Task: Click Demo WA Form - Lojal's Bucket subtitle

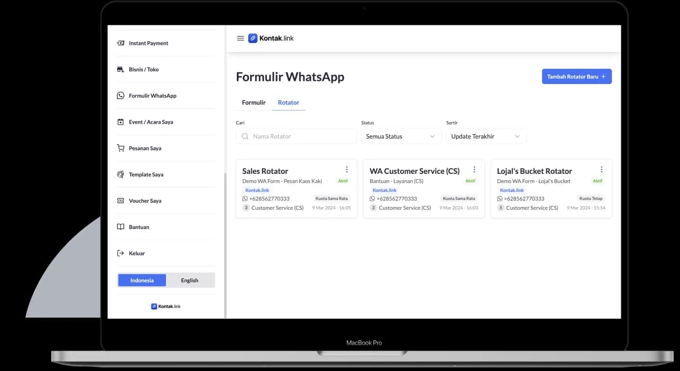Action: [534, 181]
